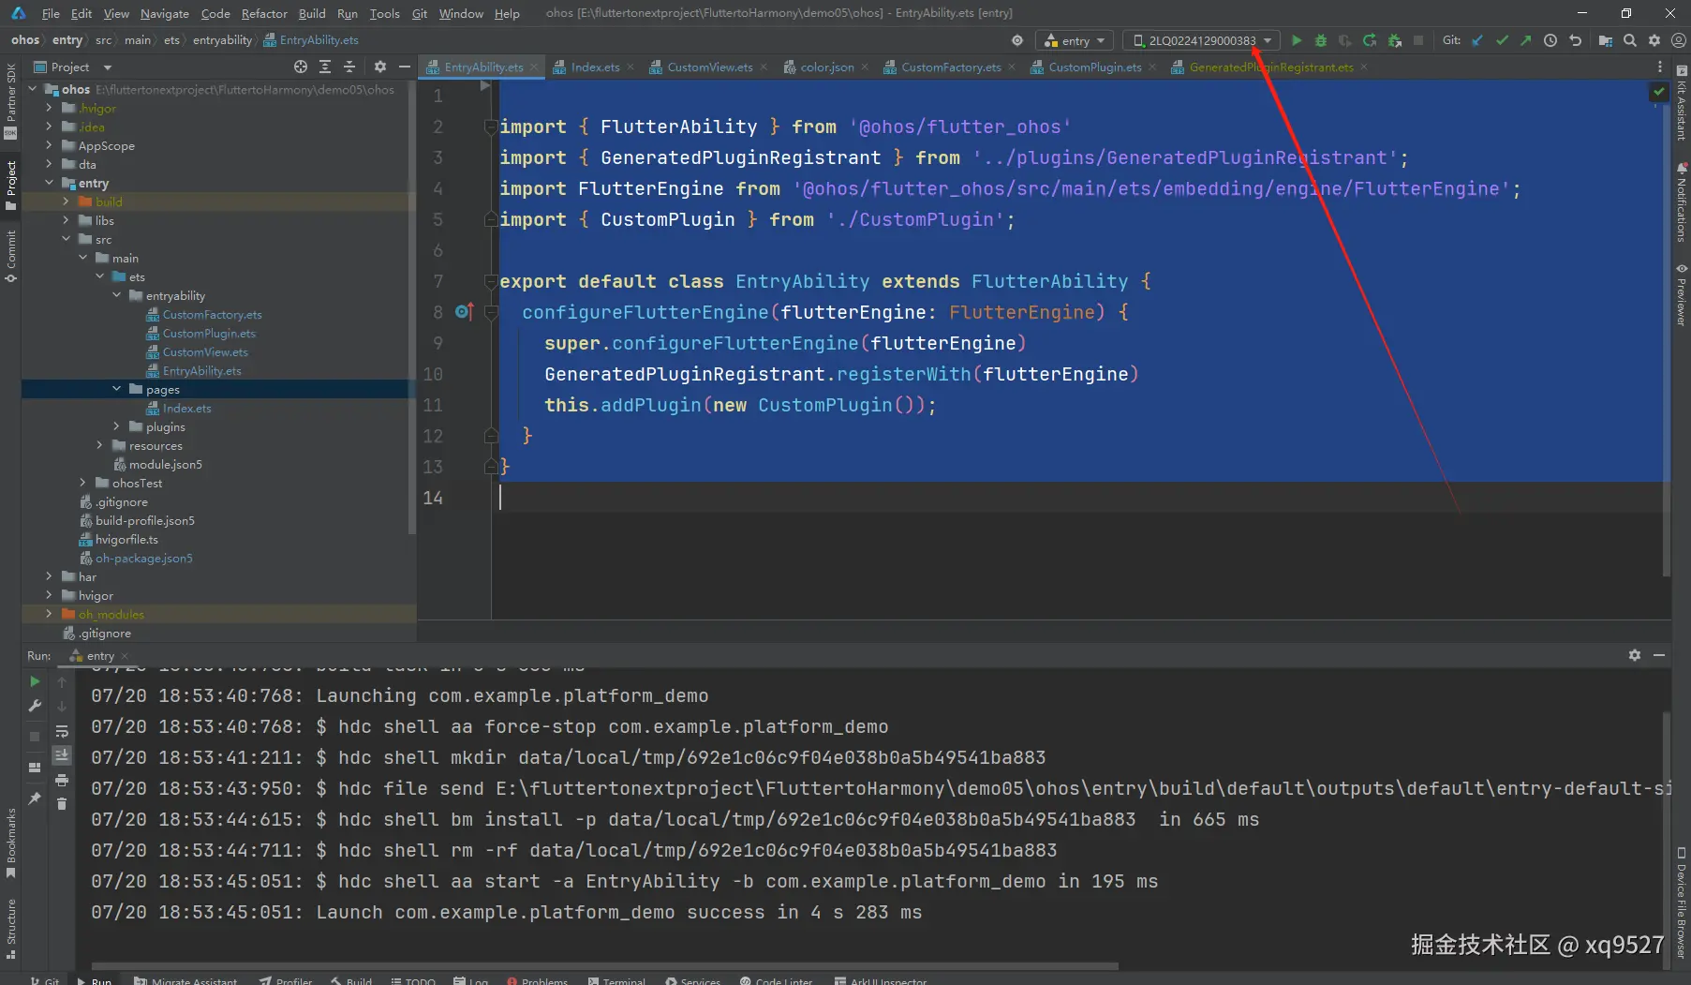Click the Git update project arrow icon

(1477, 40)
